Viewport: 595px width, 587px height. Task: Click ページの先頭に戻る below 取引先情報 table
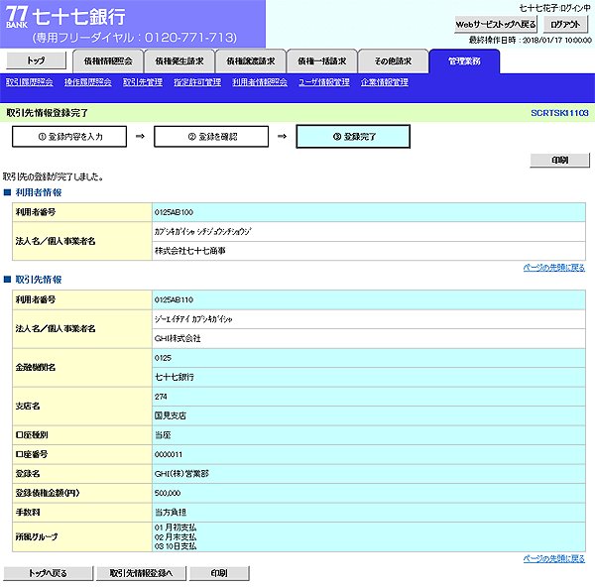pos(554,558)
